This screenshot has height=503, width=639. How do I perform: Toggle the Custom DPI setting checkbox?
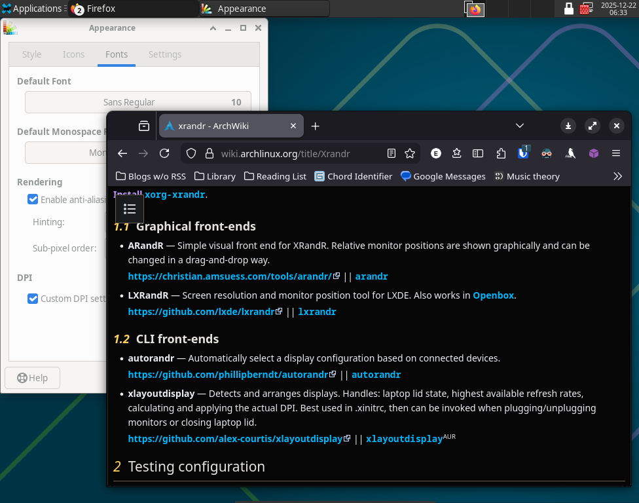pos(33,299)
